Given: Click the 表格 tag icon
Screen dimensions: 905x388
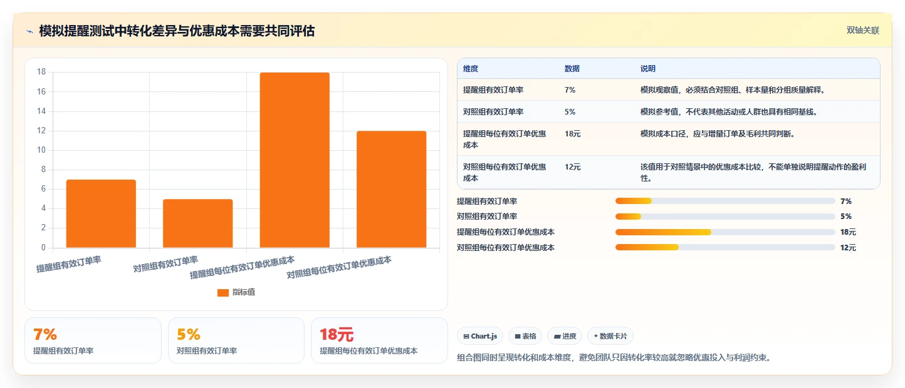Looking at the screenshot, I should tap(518, 337).
